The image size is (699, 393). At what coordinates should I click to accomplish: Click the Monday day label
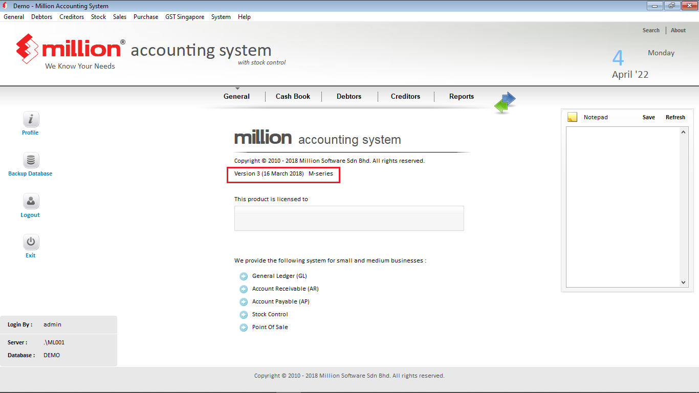point(661,53)
